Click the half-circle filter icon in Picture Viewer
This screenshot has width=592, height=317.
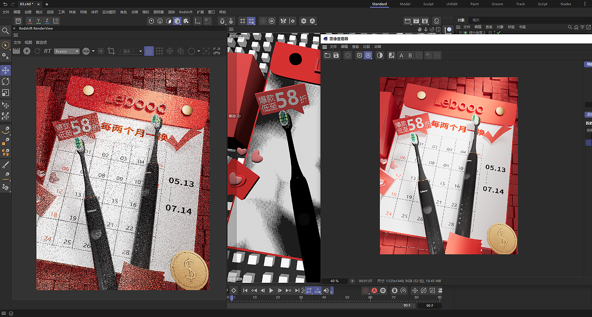[380, 55]
